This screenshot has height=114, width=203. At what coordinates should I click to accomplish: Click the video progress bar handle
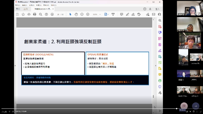pyautogui.click(x=177, y=109)
